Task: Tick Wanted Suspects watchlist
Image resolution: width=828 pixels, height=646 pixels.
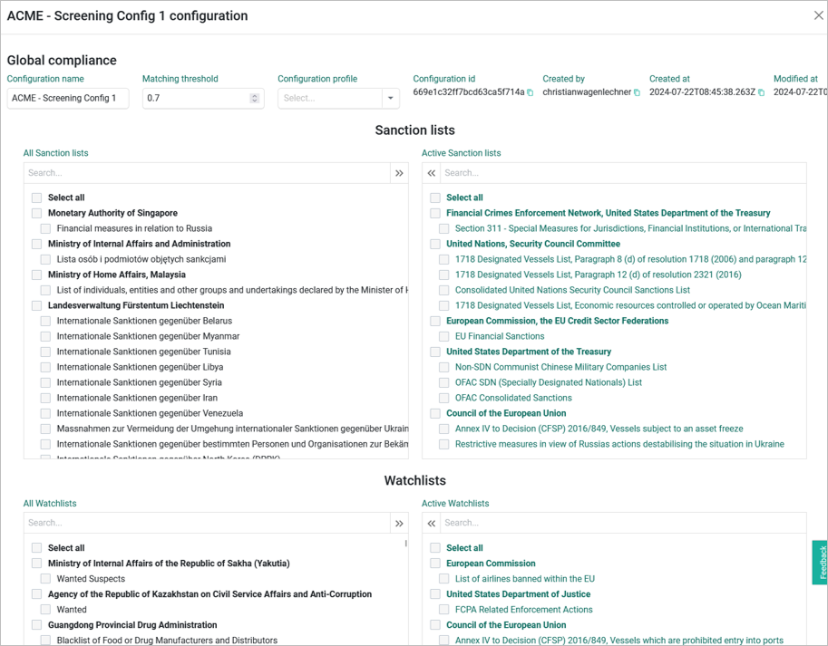Action: click(45, 579)
